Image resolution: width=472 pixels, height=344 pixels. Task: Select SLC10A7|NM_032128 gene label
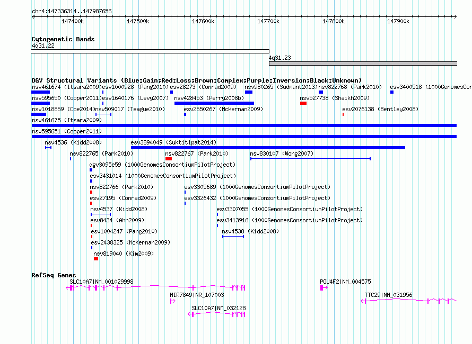coord(218,308)
